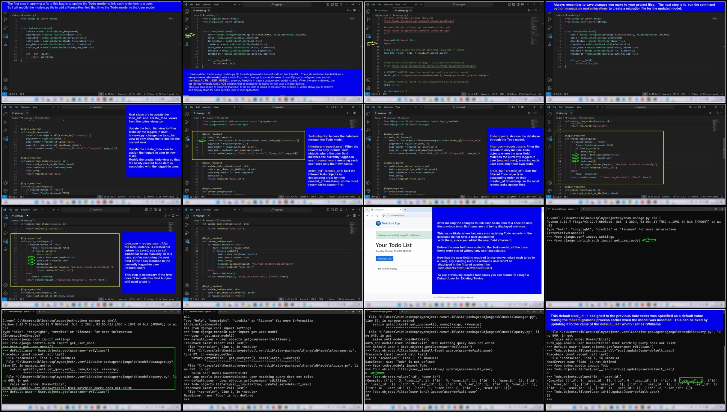The image size is (727, 412).
Task: Open a new tab in the browser window
Action: pyautogui.click(x=405, y=210)
